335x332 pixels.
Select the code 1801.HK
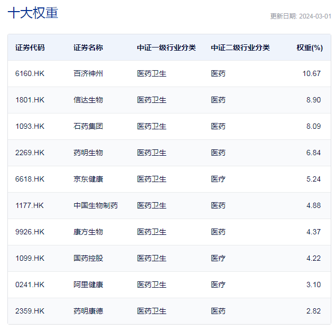point(30,100)
